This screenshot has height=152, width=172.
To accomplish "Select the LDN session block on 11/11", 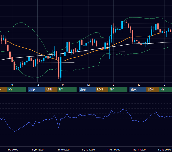I will point(153,89).
